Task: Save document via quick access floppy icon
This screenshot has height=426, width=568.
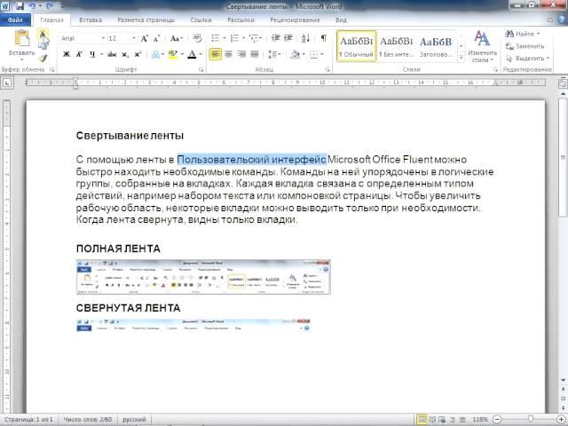Action: tap(20, 6)
